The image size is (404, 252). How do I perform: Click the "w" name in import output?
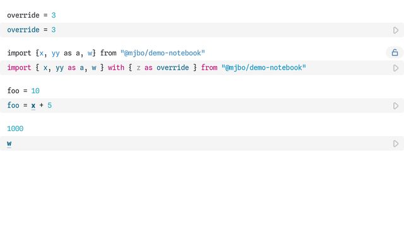pos(91,53)
